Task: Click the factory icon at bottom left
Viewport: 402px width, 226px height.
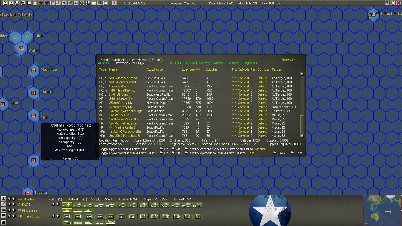Action: coord(4,222)
